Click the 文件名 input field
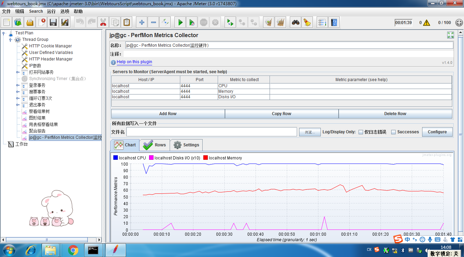This screenshot has height=257, width=464. tap(212, 132)
